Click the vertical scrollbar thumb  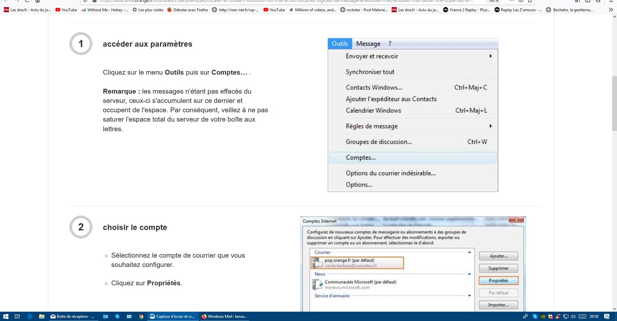click(x=614, y=103)
